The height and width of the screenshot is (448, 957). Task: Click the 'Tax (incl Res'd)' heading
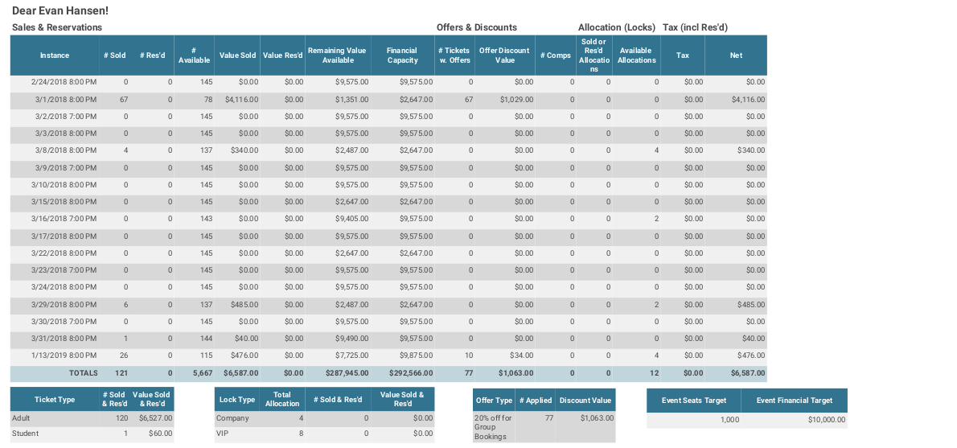pyautogui.click(x=695, y=27)
